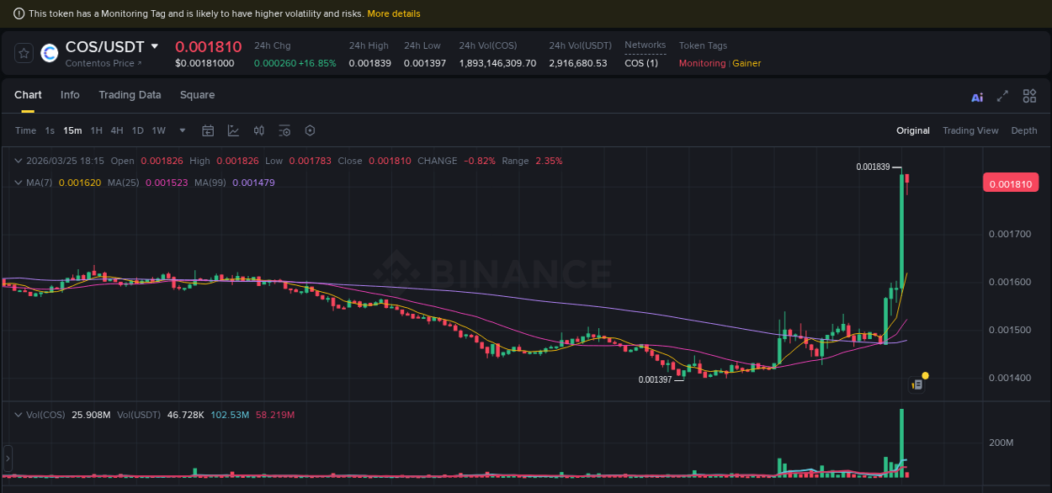Open the More details link in warning banner
Viewport: 1052px width, 493px height.
[x=394, y=13]
